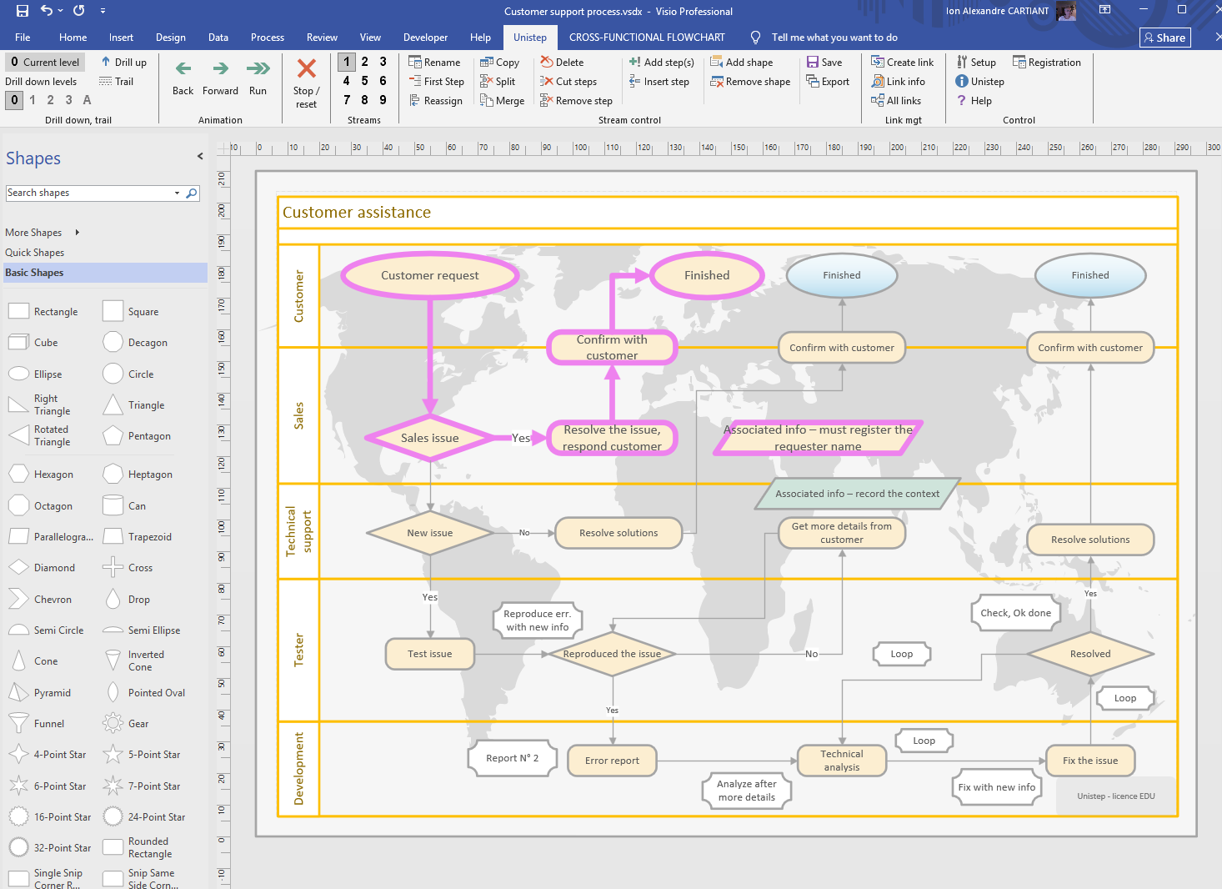Toggle the Current level option
This screenshot has width=1222, height=889.
coord(44,63)
